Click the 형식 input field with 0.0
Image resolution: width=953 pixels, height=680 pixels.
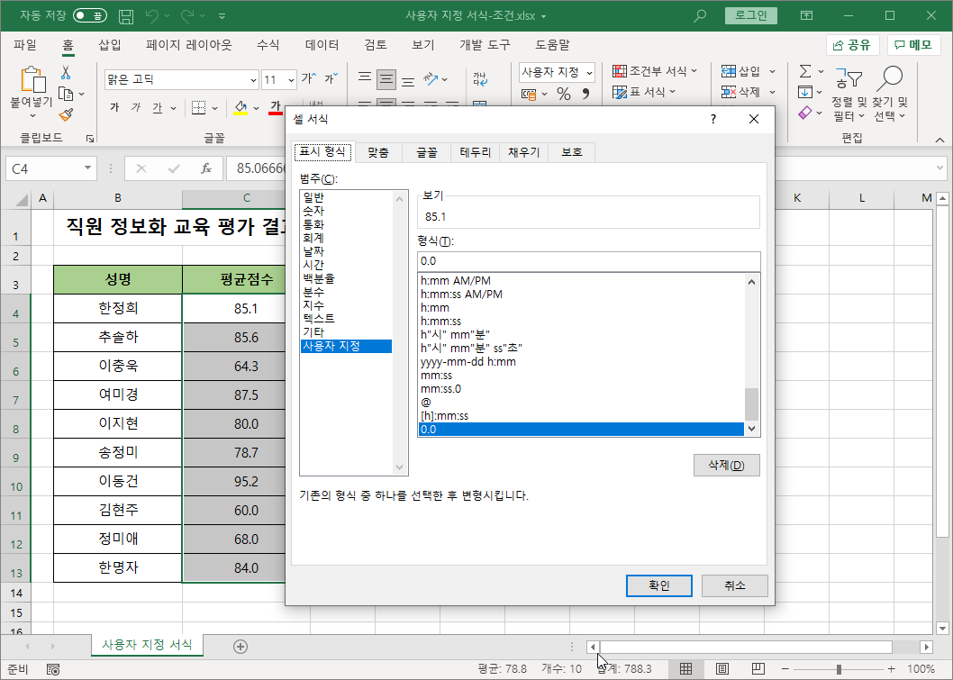(x=589, y=261)
